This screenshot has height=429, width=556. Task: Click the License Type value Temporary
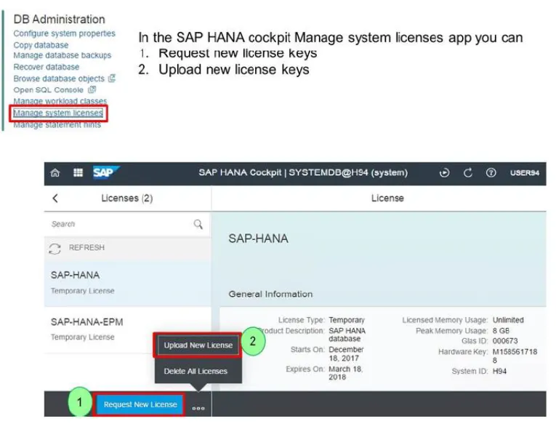[x=347, y=320]
